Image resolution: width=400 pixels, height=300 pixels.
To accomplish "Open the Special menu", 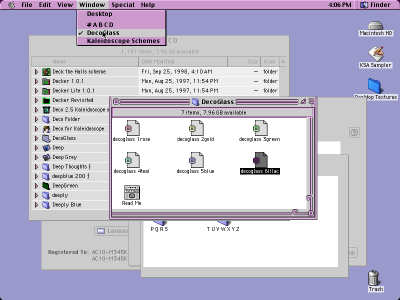I will pyautogui.click(x=123, y=5).
